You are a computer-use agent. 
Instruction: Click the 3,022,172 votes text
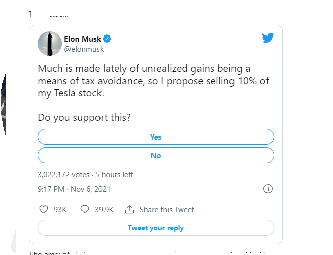63,174
